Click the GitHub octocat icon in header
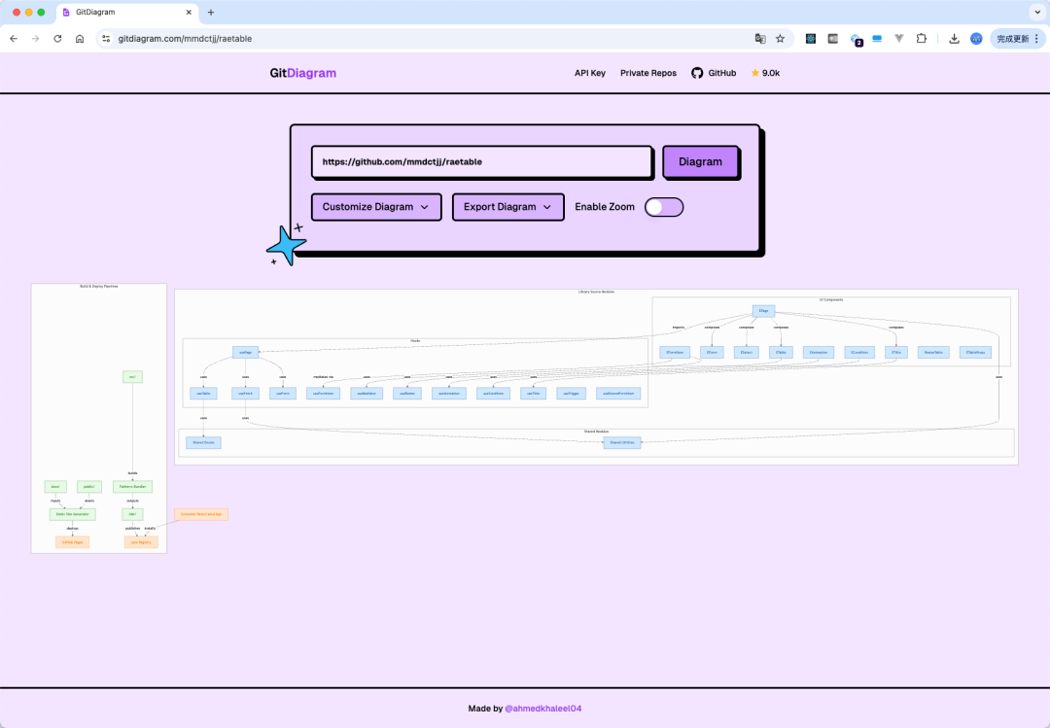 (697, 73)
